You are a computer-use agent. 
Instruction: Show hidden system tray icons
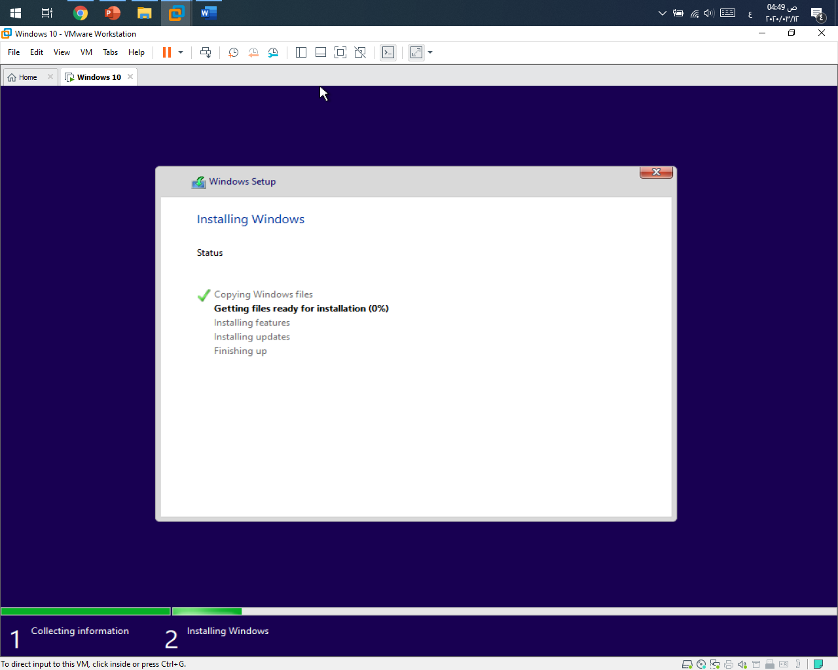click(x=663, y=13)
